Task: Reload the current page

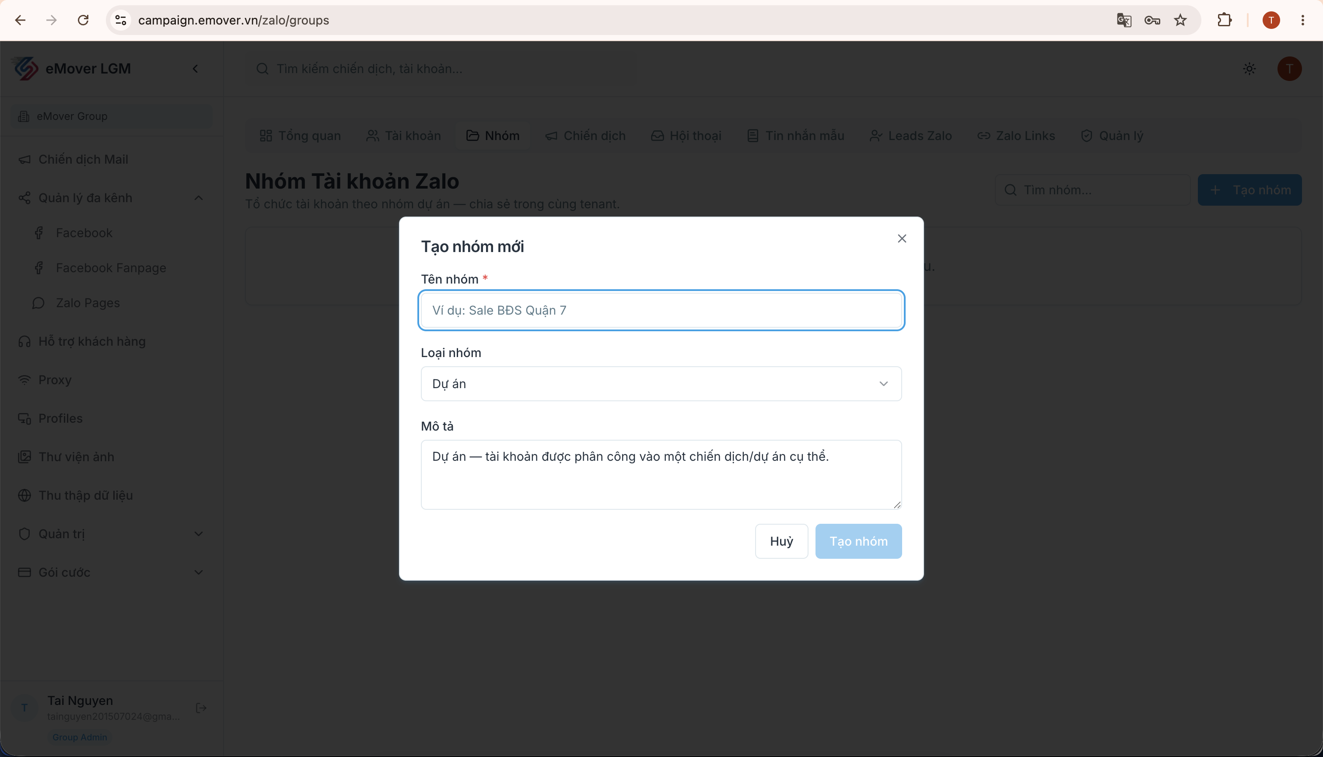Action: click(x=83, y=20)
